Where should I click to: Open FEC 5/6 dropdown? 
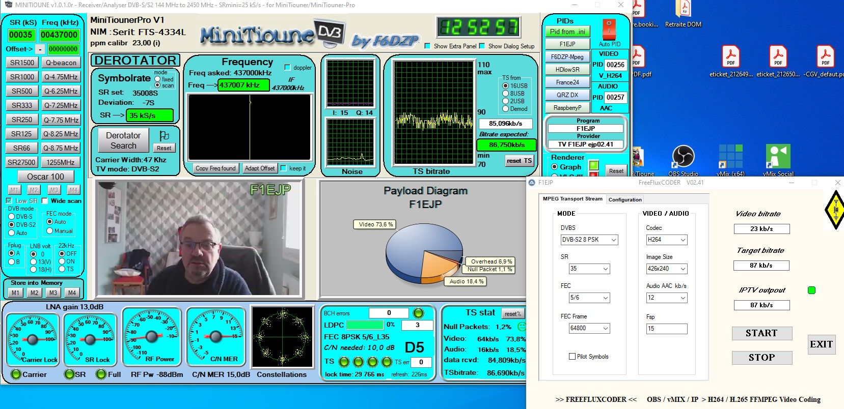point(589,298)
